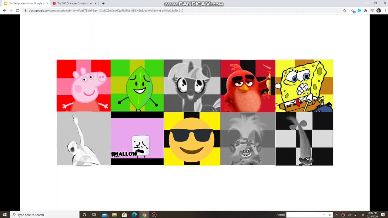Click the taskbar Address refresh button
The width and height of the screenshot is (388, 218).
[x=330, y=215]
